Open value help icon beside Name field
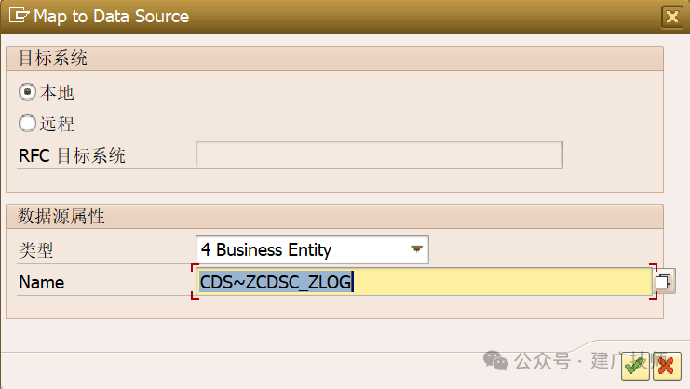 click(663, 281)
